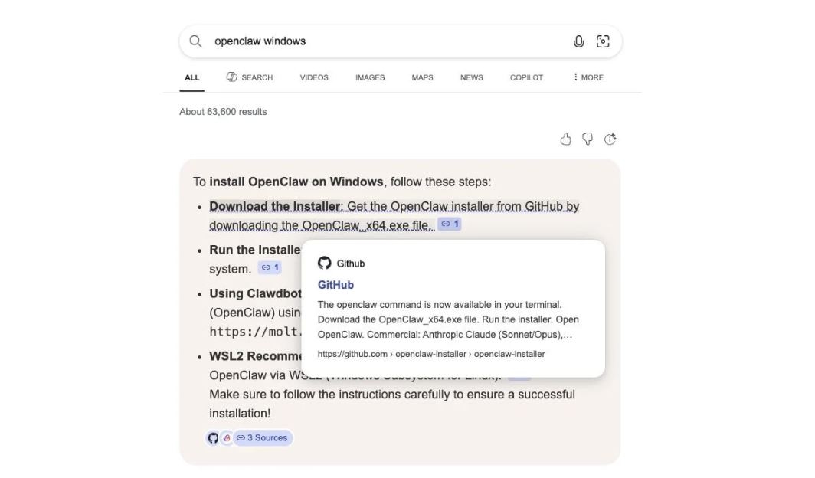Open the IMAGES search tab
The image size is (815, 478).
pyautogui.click(x=370, y=77)
